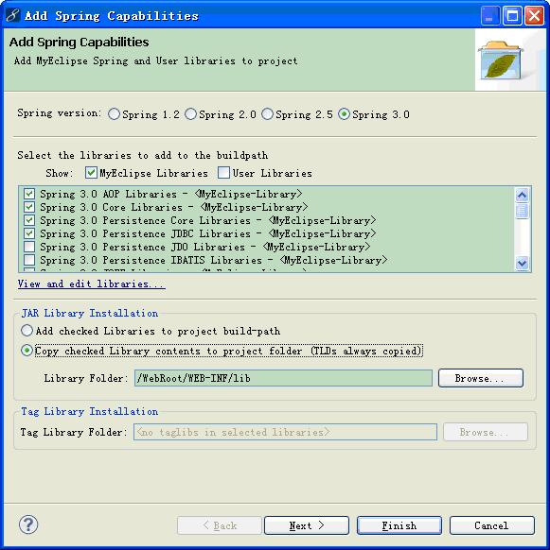The width and height of the screenshot is (550, 550).
Task: Open View and edit libraries link
Action: [92, 284]
